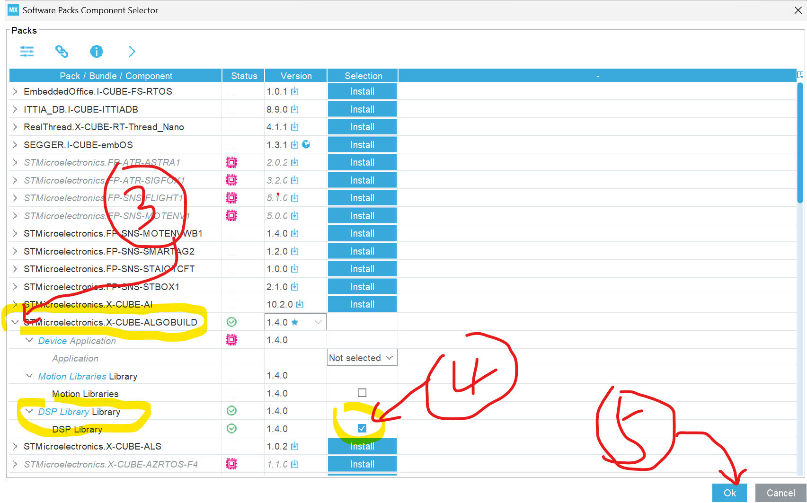Expand the EmbeddedOffice.I-CUBE-FS-RTOS pack
This screenshot has width=807, height=503.
pos(15,91)
